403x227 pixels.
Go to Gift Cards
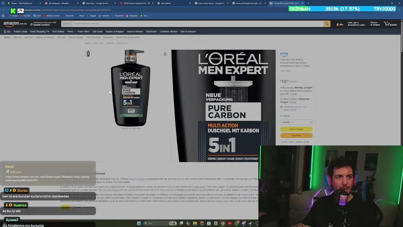point(98,32)
